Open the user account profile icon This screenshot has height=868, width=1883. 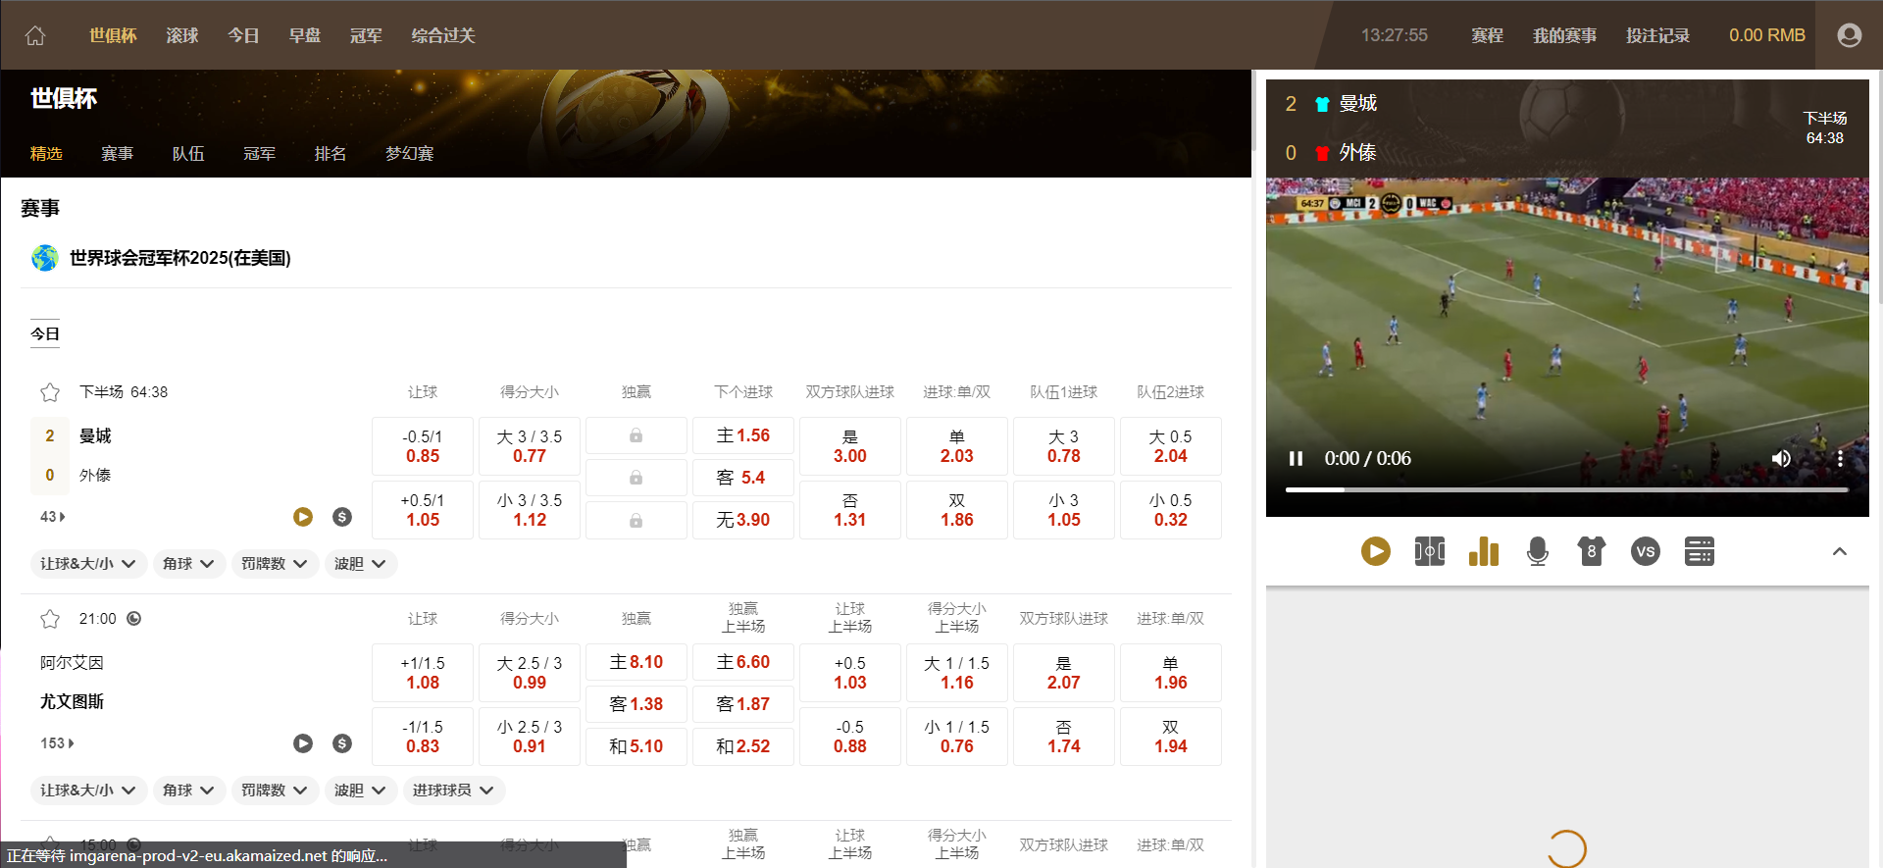tap(1849, 35)
